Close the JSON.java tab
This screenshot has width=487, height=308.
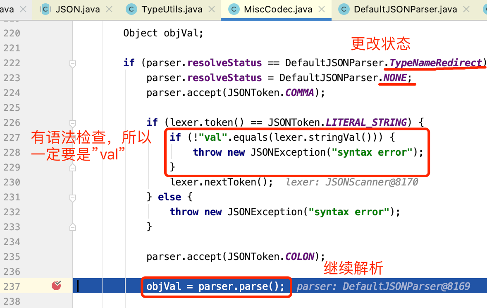click(x=109, y=10)
